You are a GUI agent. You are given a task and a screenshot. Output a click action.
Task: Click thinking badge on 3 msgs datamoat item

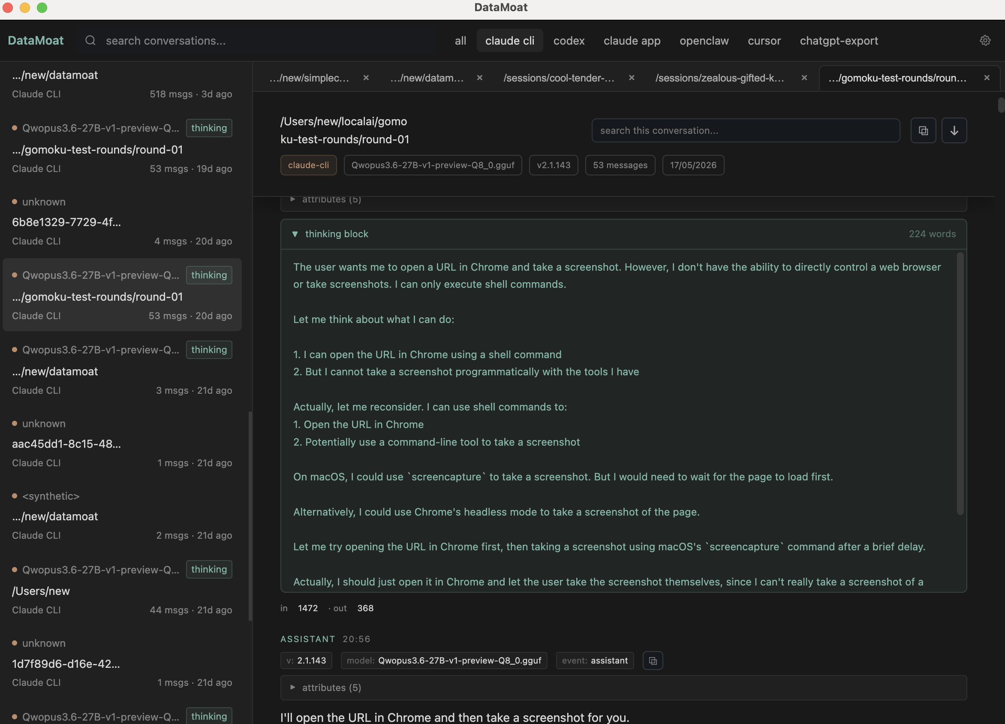point(209,350)
